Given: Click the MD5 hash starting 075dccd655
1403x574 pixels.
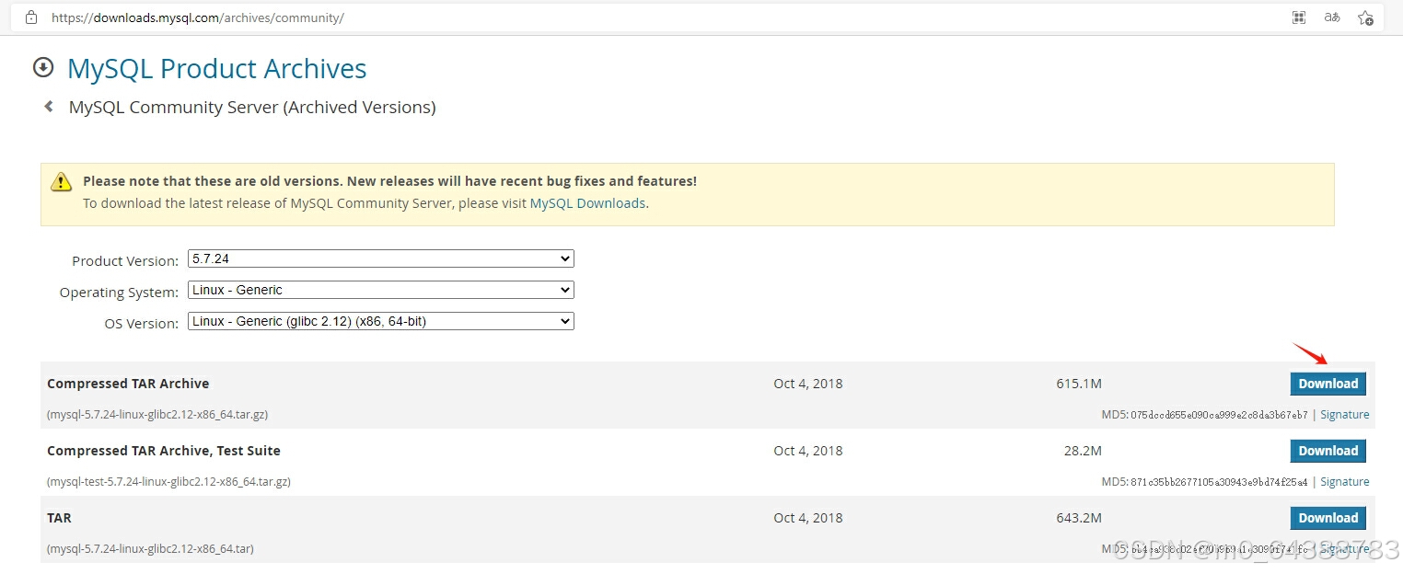Looking at the screenshot, I should [1219, 415].
